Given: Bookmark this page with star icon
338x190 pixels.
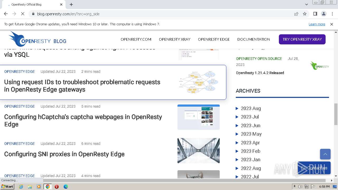Looking at the screenshot, I should pyautogui.click(x=305, y=14).
